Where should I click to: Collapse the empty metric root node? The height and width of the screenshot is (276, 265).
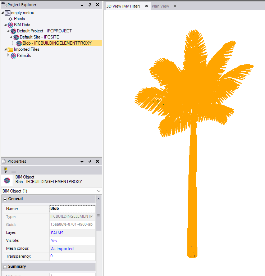click(x=3, y=13)
